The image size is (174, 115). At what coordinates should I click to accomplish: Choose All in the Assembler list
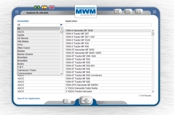point(39,29)
